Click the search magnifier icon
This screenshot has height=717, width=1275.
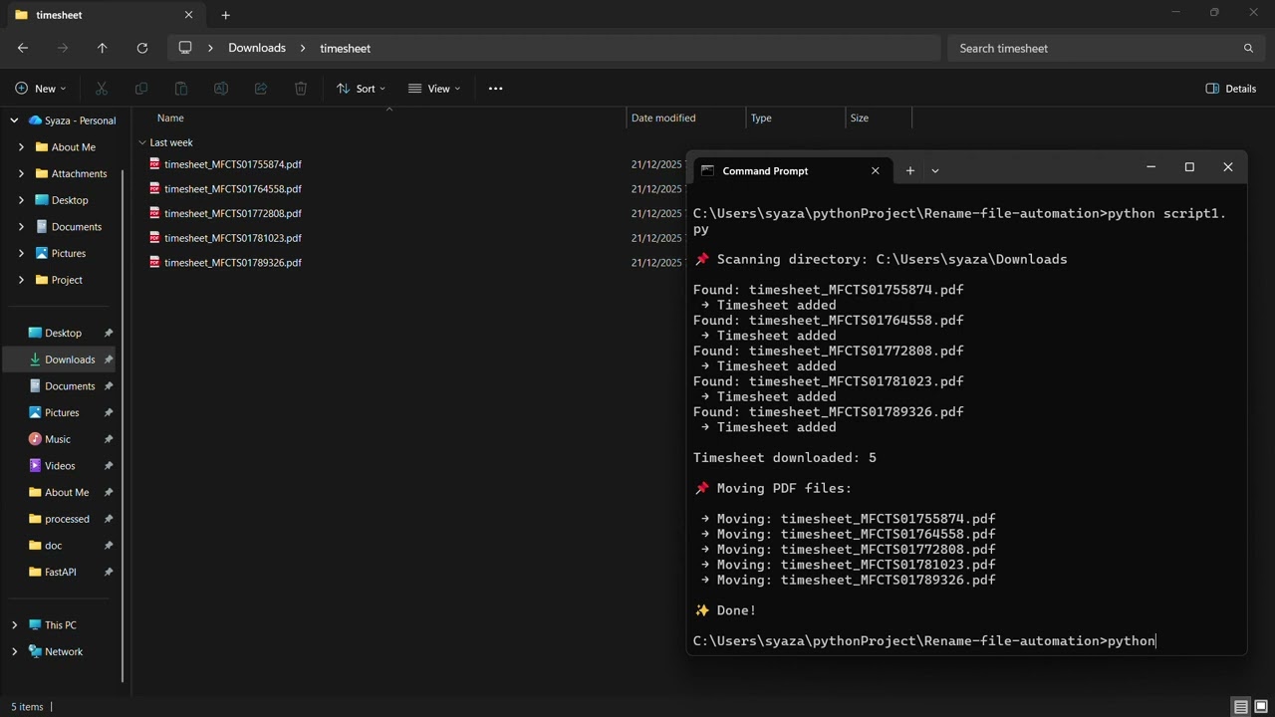tap(1248, 48)
